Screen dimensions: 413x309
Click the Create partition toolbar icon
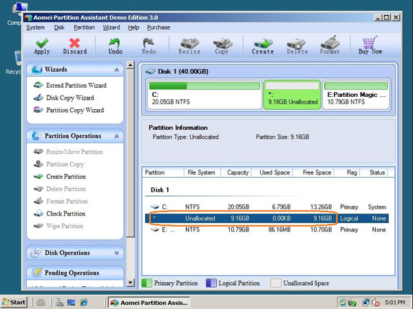[x=262, y=45]
